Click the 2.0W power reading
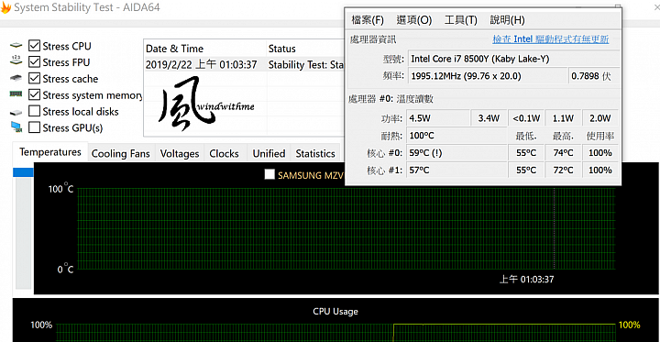The image size is (660, 342). tap(600, 118)
